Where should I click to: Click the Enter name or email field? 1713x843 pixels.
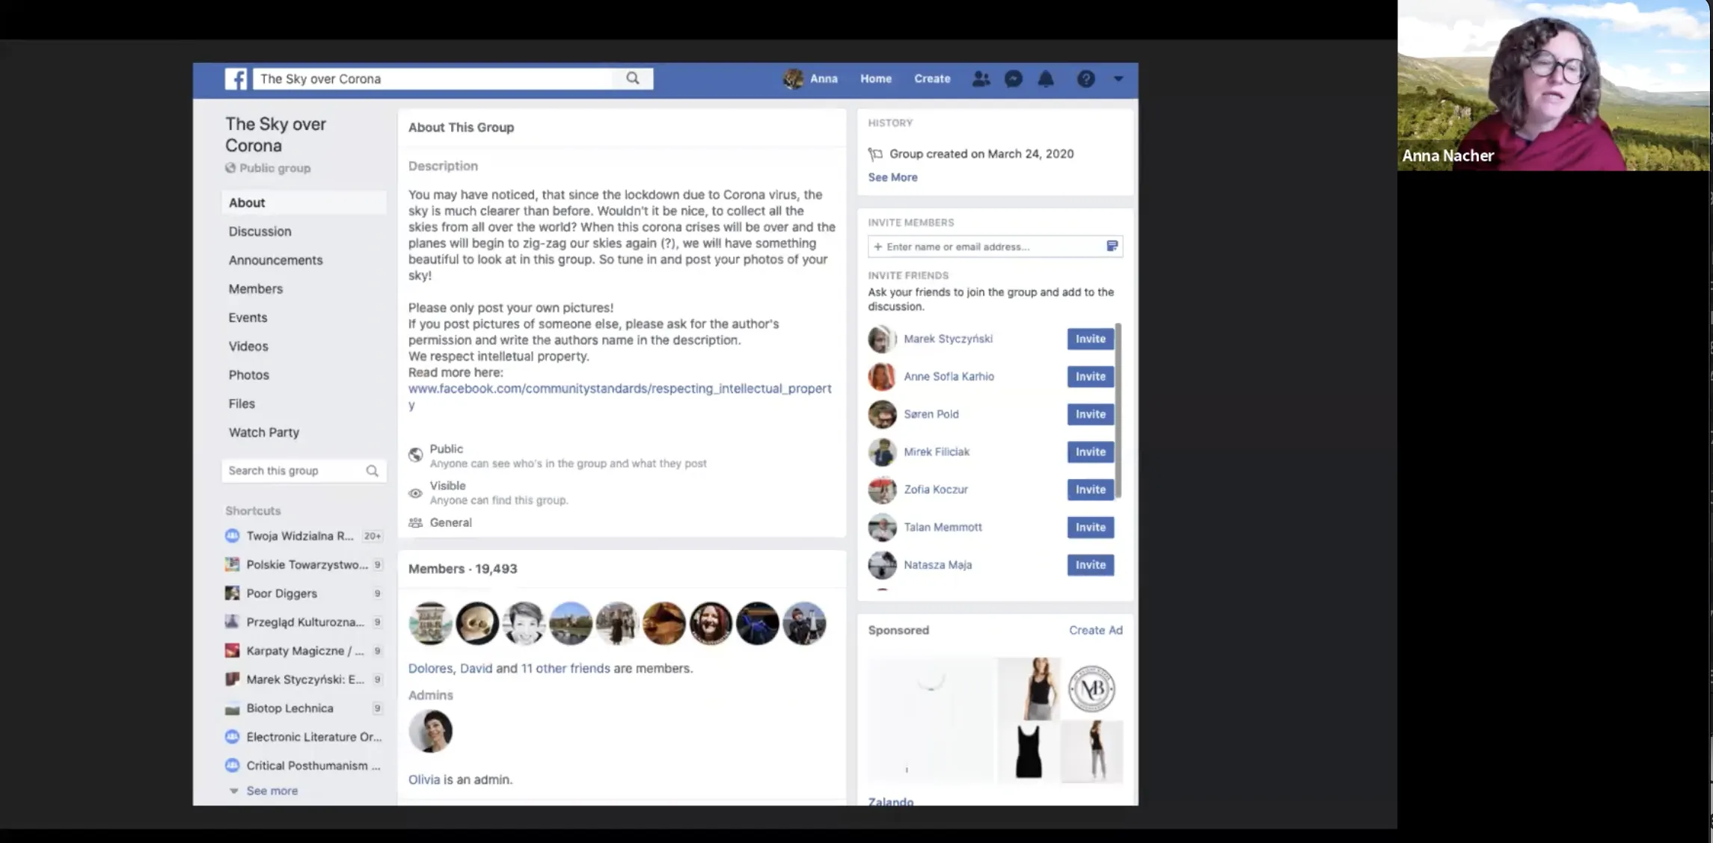point(987,247)
